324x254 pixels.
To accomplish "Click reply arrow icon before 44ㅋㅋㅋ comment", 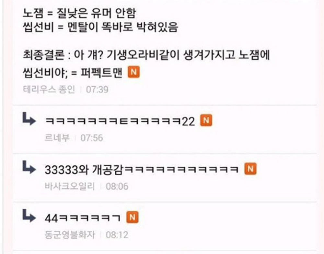I will coord(29,215).
